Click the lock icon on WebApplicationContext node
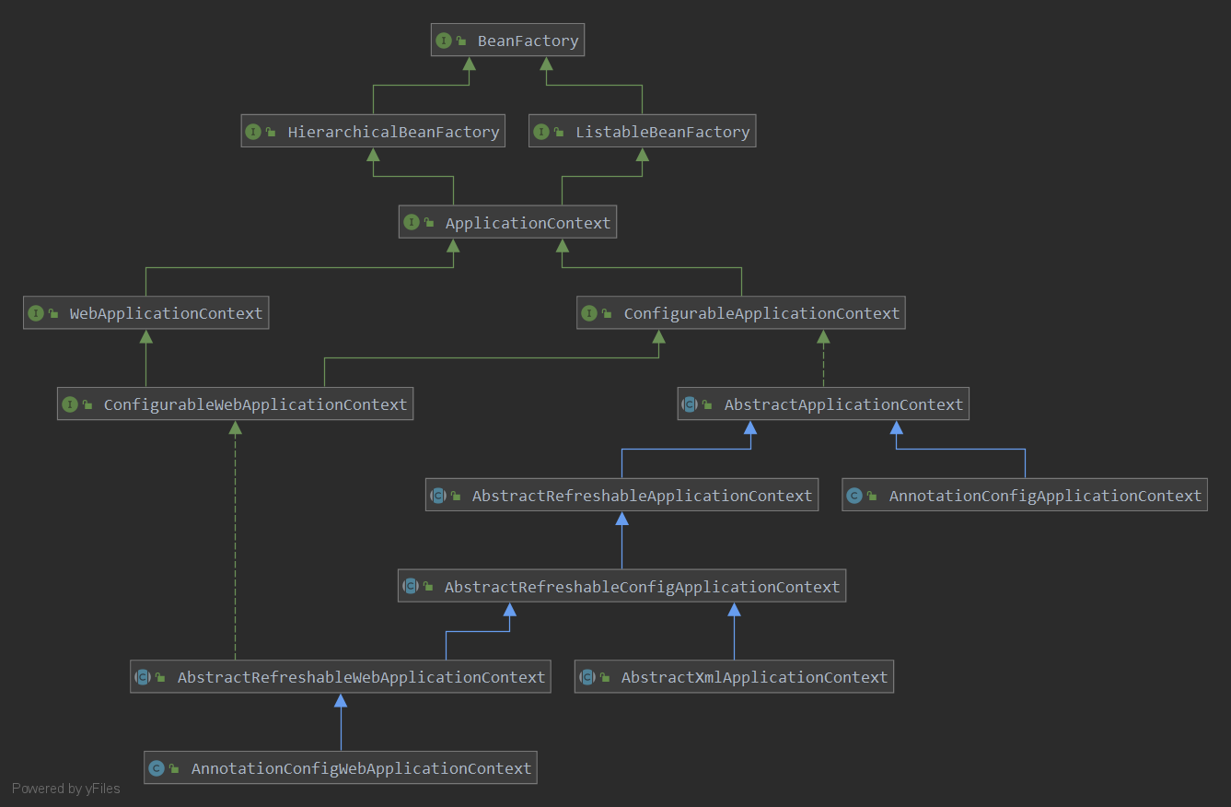 pos(53,313)
